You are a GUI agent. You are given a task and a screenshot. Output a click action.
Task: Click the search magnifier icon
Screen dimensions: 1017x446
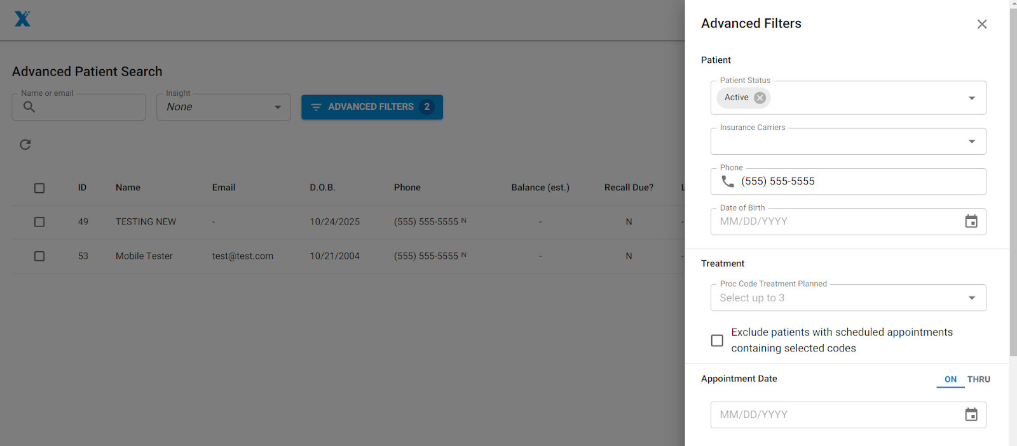click(x=29, y=107)
